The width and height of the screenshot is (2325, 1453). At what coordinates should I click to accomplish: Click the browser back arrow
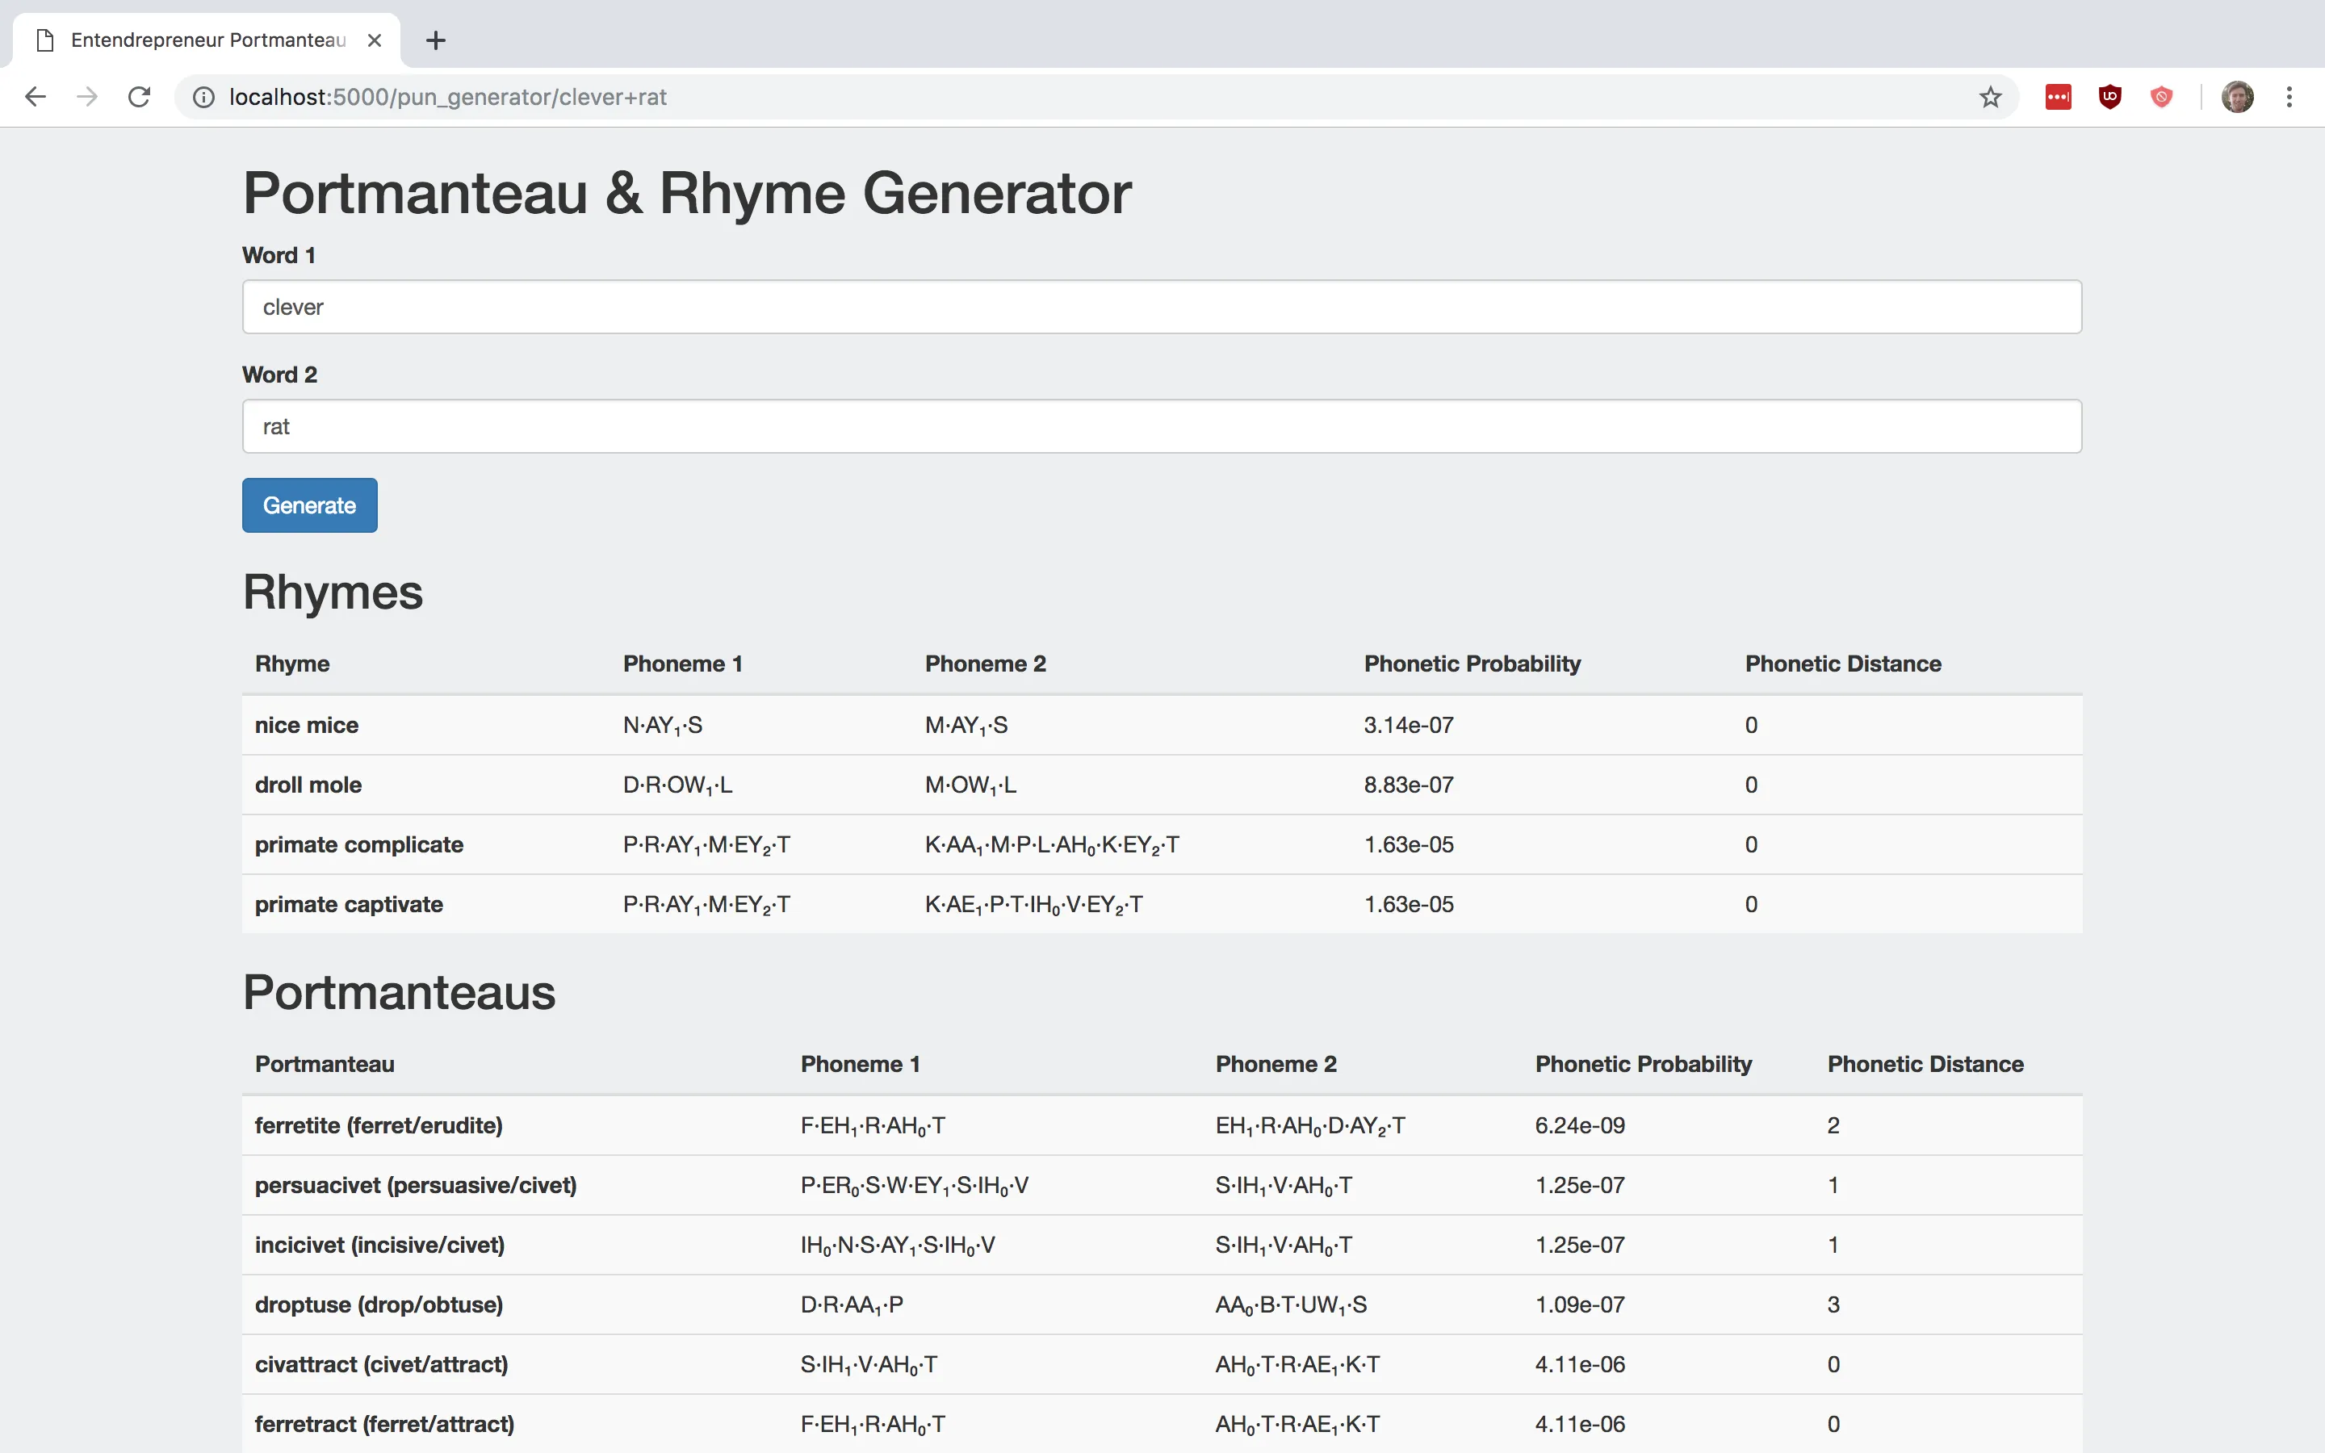(x=36, y=97)
